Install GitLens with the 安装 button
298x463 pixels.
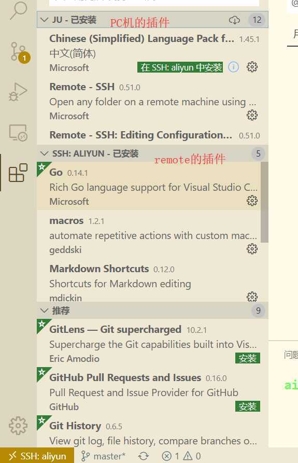(248, 358)
